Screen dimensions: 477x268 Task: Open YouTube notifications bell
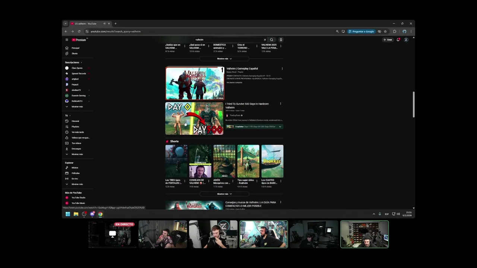point(398,40)
